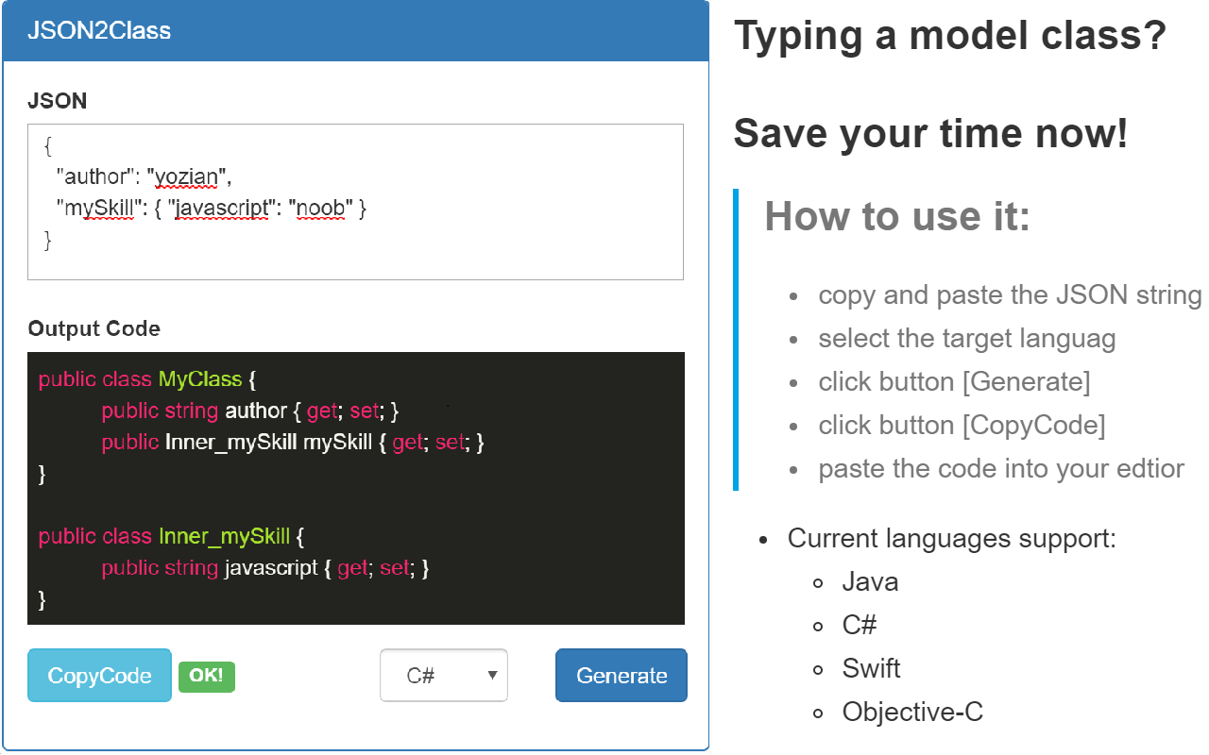Select 'Java' in the supported languages list
Viewport: 1209px width, 755px height.
(869, 581)
